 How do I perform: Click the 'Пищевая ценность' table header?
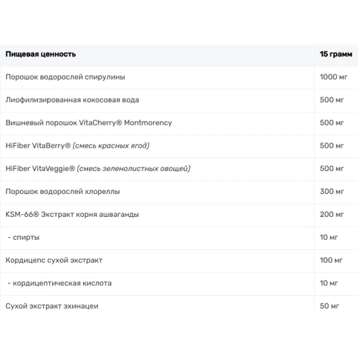(x=41, y=54)
